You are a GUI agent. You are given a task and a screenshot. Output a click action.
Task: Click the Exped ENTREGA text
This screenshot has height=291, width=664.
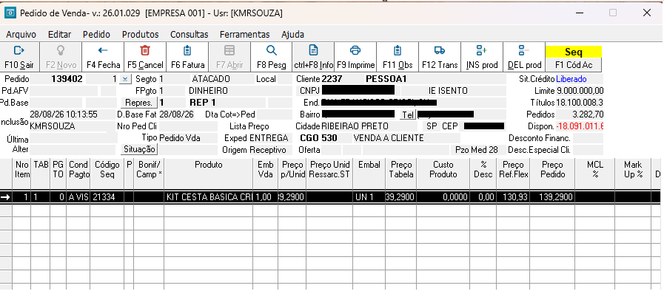point(256,138)
